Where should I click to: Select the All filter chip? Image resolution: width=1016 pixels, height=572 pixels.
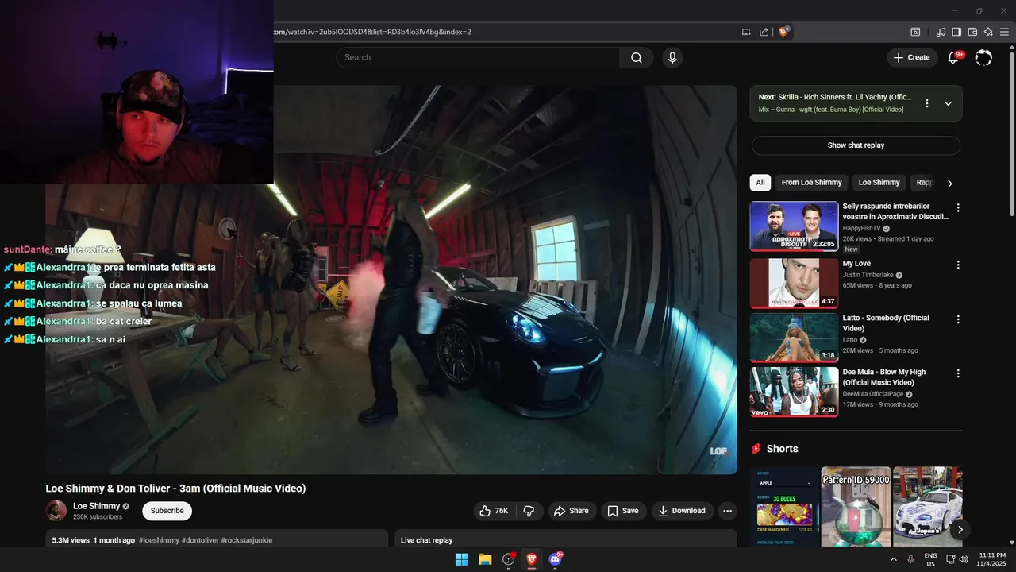(760, 183)
